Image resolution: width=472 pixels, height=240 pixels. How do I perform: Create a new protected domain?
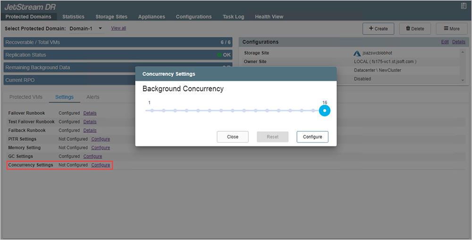pyautogui.click(x=378, y=28)
